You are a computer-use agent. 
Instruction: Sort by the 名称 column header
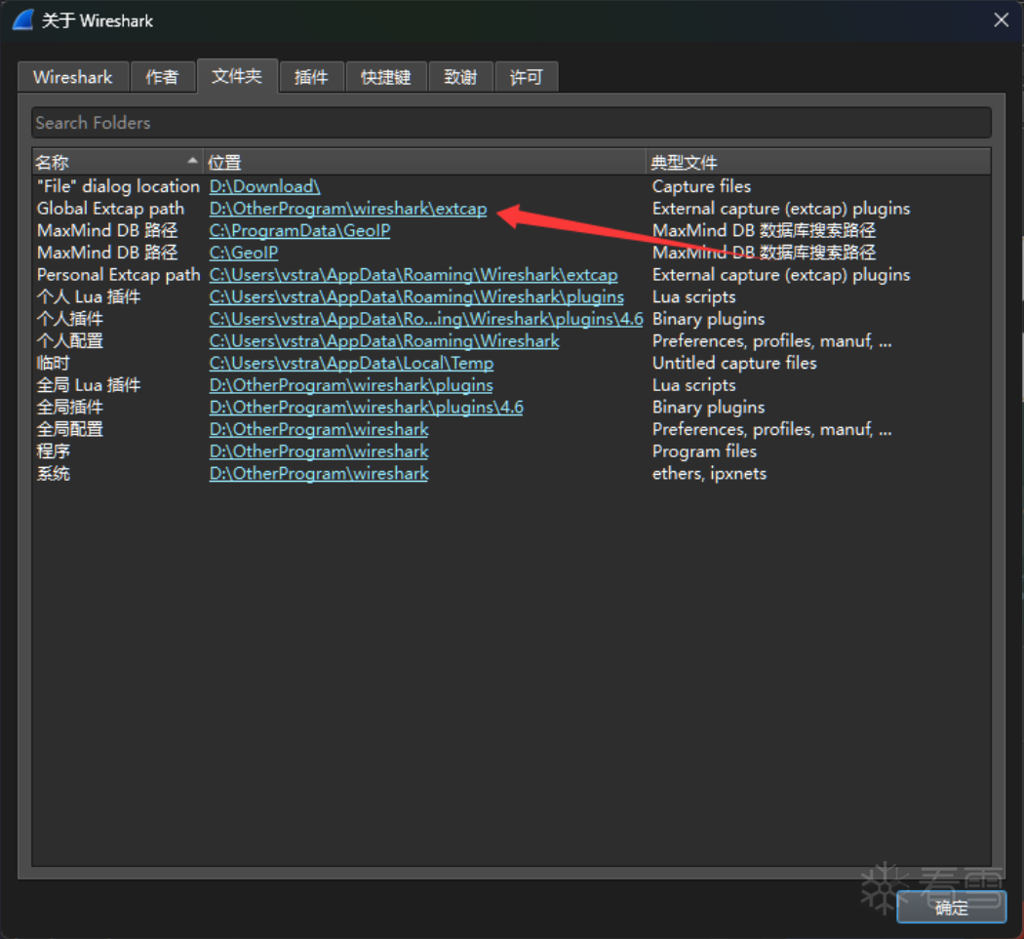[118, 162]
